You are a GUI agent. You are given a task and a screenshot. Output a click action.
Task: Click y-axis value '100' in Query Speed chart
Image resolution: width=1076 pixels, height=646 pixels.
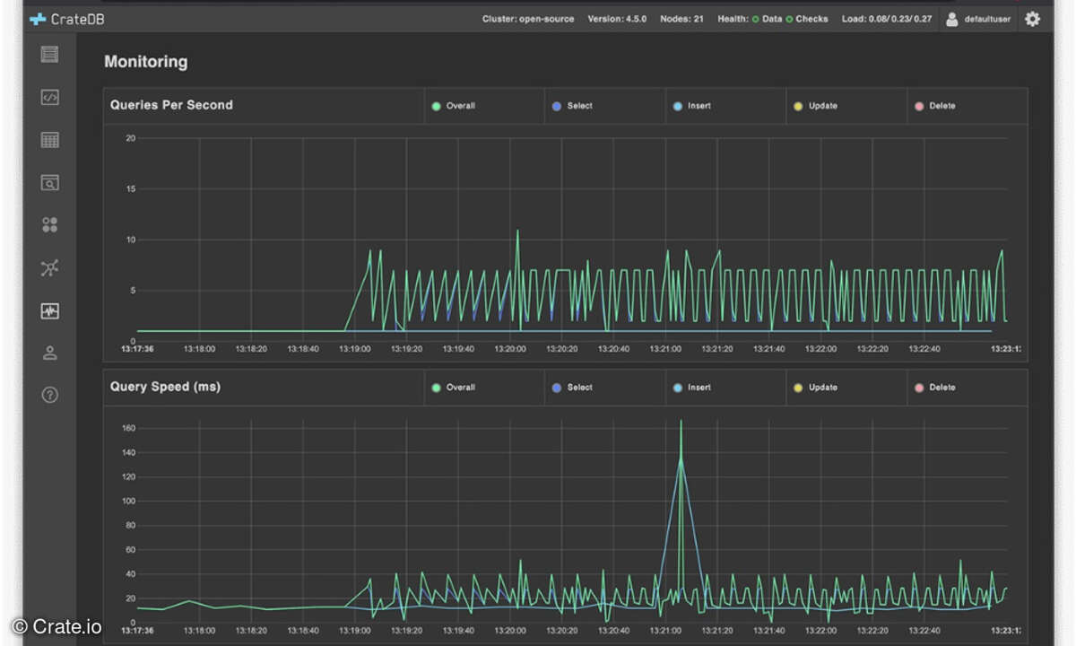128,501
